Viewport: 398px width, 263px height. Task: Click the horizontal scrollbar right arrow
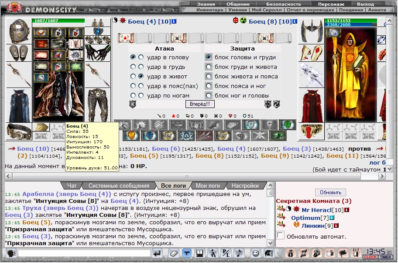(x=382, y=176)
